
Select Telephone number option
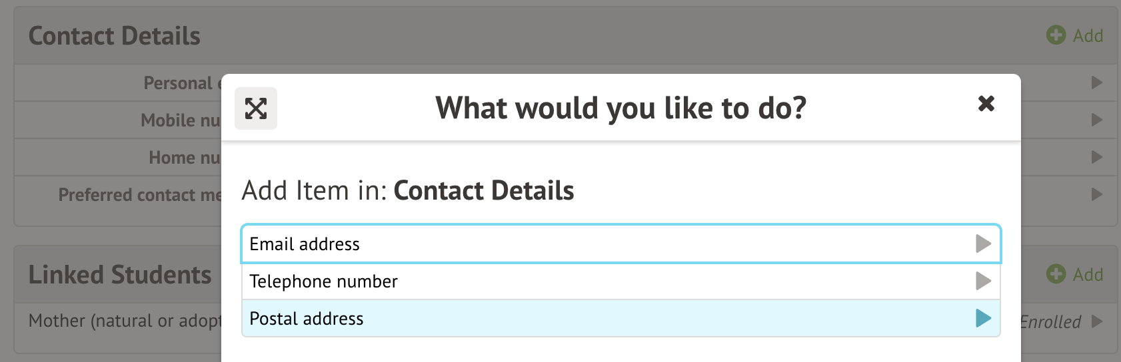(323, 281)
